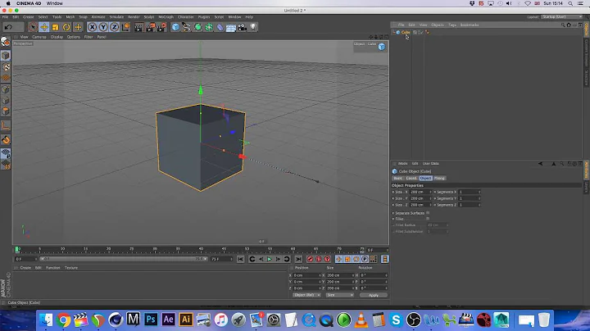This screenshot has height=331, width=590.
Task: Switch to Phong tab in Attributes
Action: (439, 179)
